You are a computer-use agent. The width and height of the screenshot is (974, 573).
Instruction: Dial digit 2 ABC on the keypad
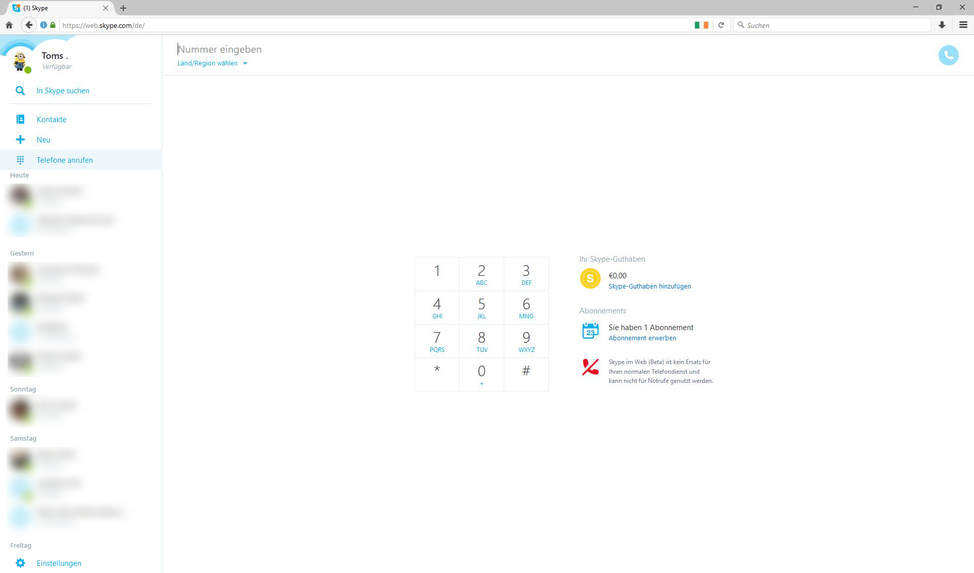coord(481,274)
